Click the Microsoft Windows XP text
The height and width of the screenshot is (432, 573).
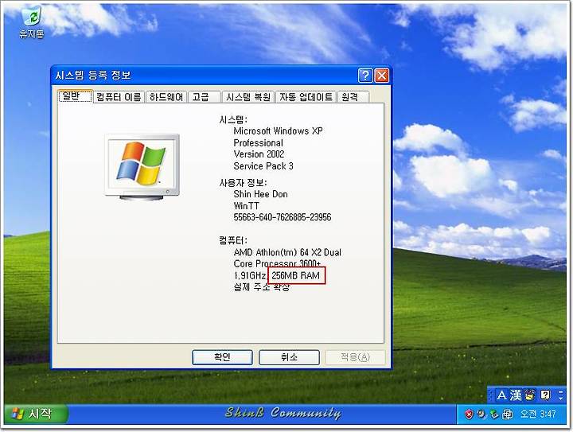(278, 130)
